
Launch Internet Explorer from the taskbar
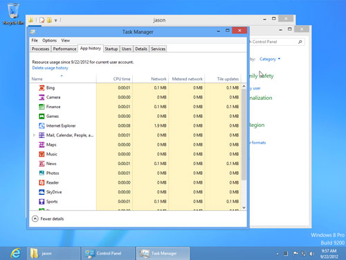[16, 253]
